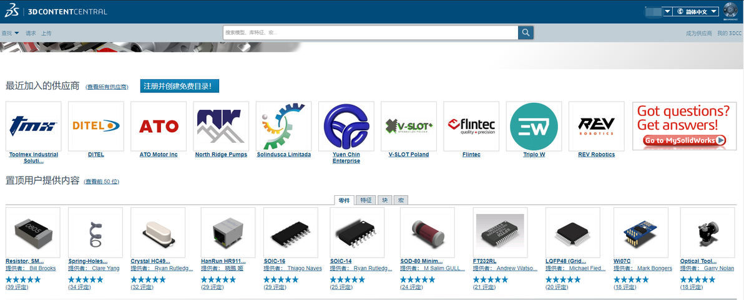Go home via 3D ContentCentral logo
Viewport: 744px width, 300px height.
point(56,11)
